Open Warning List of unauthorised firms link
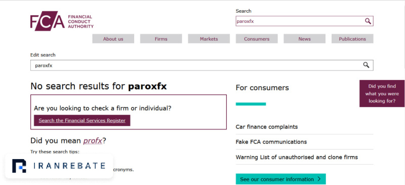This screenshot has width=405, height=185. coord(297,157)
